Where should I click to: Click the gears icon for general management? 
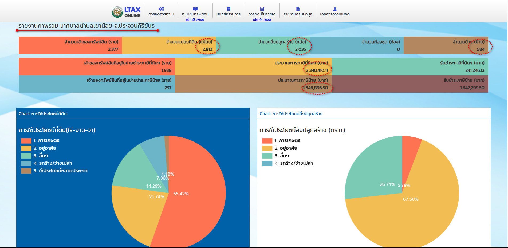coord(161,9)
